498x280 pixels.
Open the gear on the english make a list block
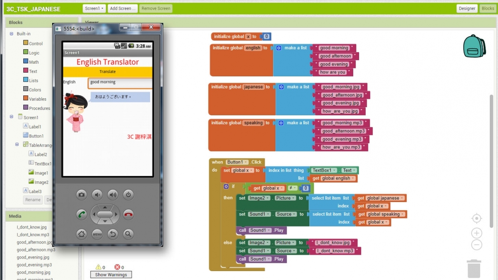tap(279, 48)
